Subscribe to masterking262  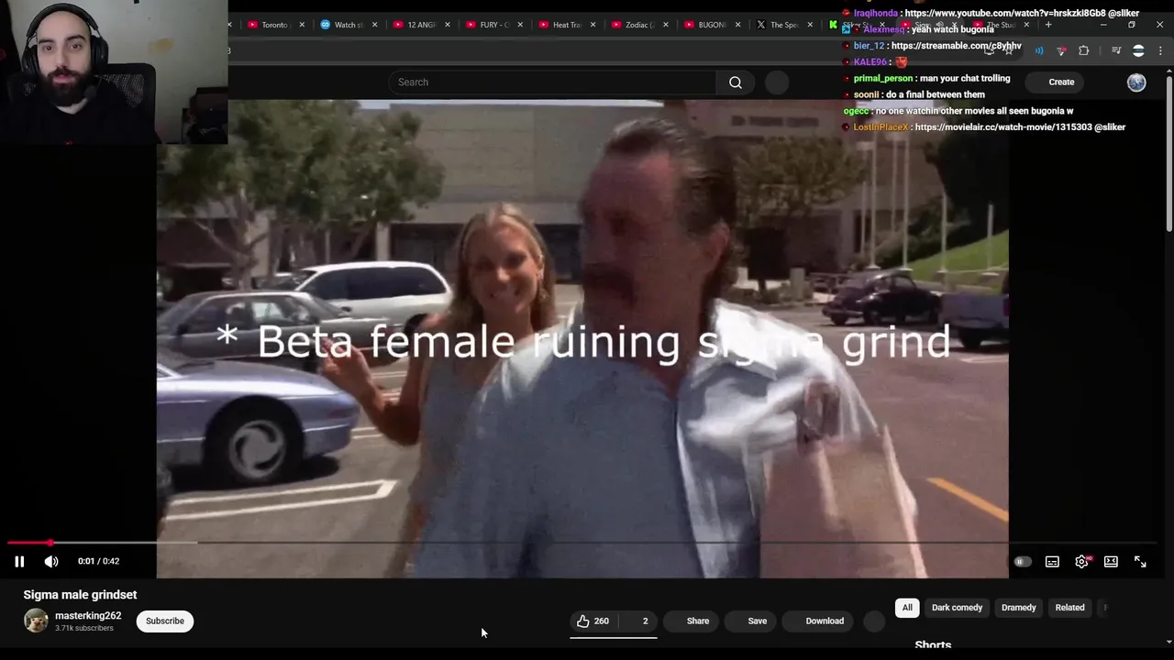[165, 621]
